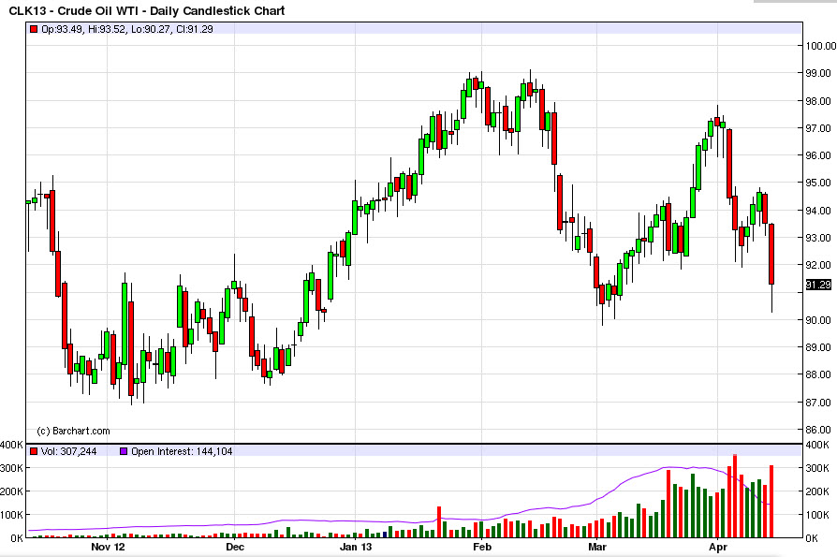Click the red Vol legend square
The image size is (837, 557).
click(34, 451)
